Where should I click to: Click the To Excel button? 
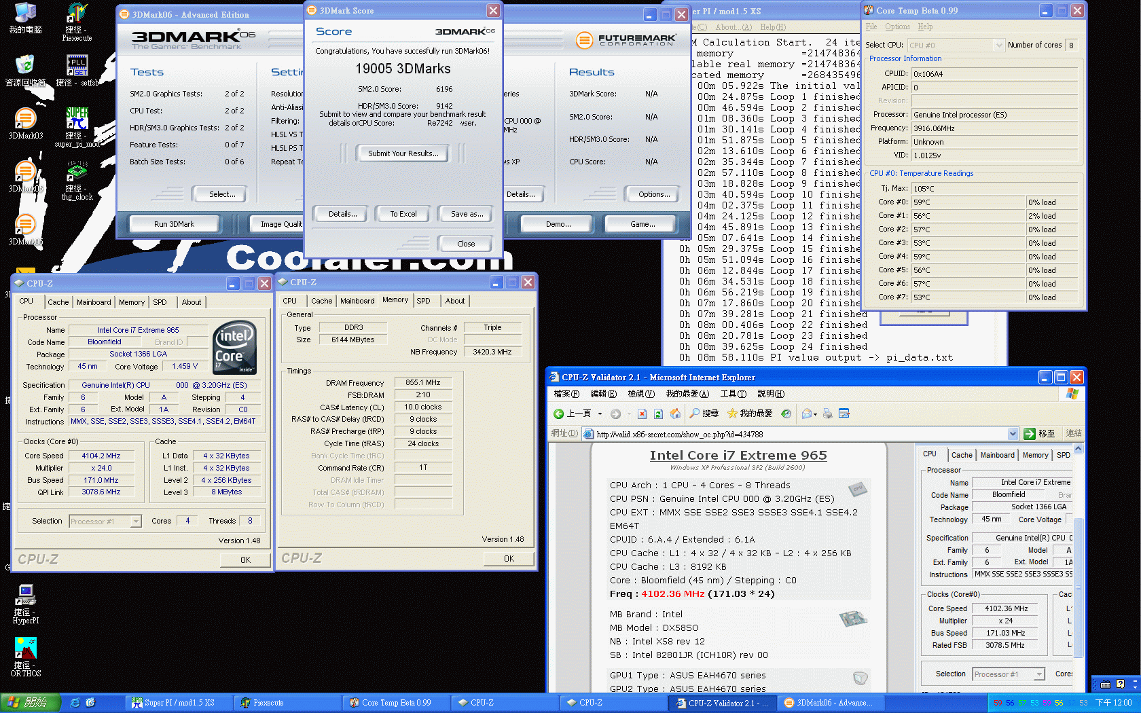pyautogui.click(x=403, y=214)
